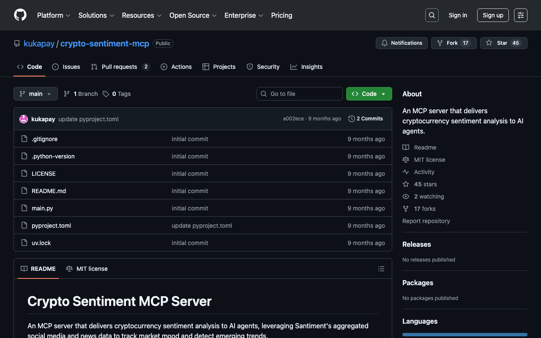Click the appearance settings icon in header
541x338 pixels.
[520, 15]
